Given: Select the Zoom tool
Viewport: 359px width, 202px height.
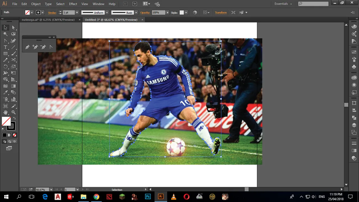Looking at the screenshot, I should tap(13, 113).
